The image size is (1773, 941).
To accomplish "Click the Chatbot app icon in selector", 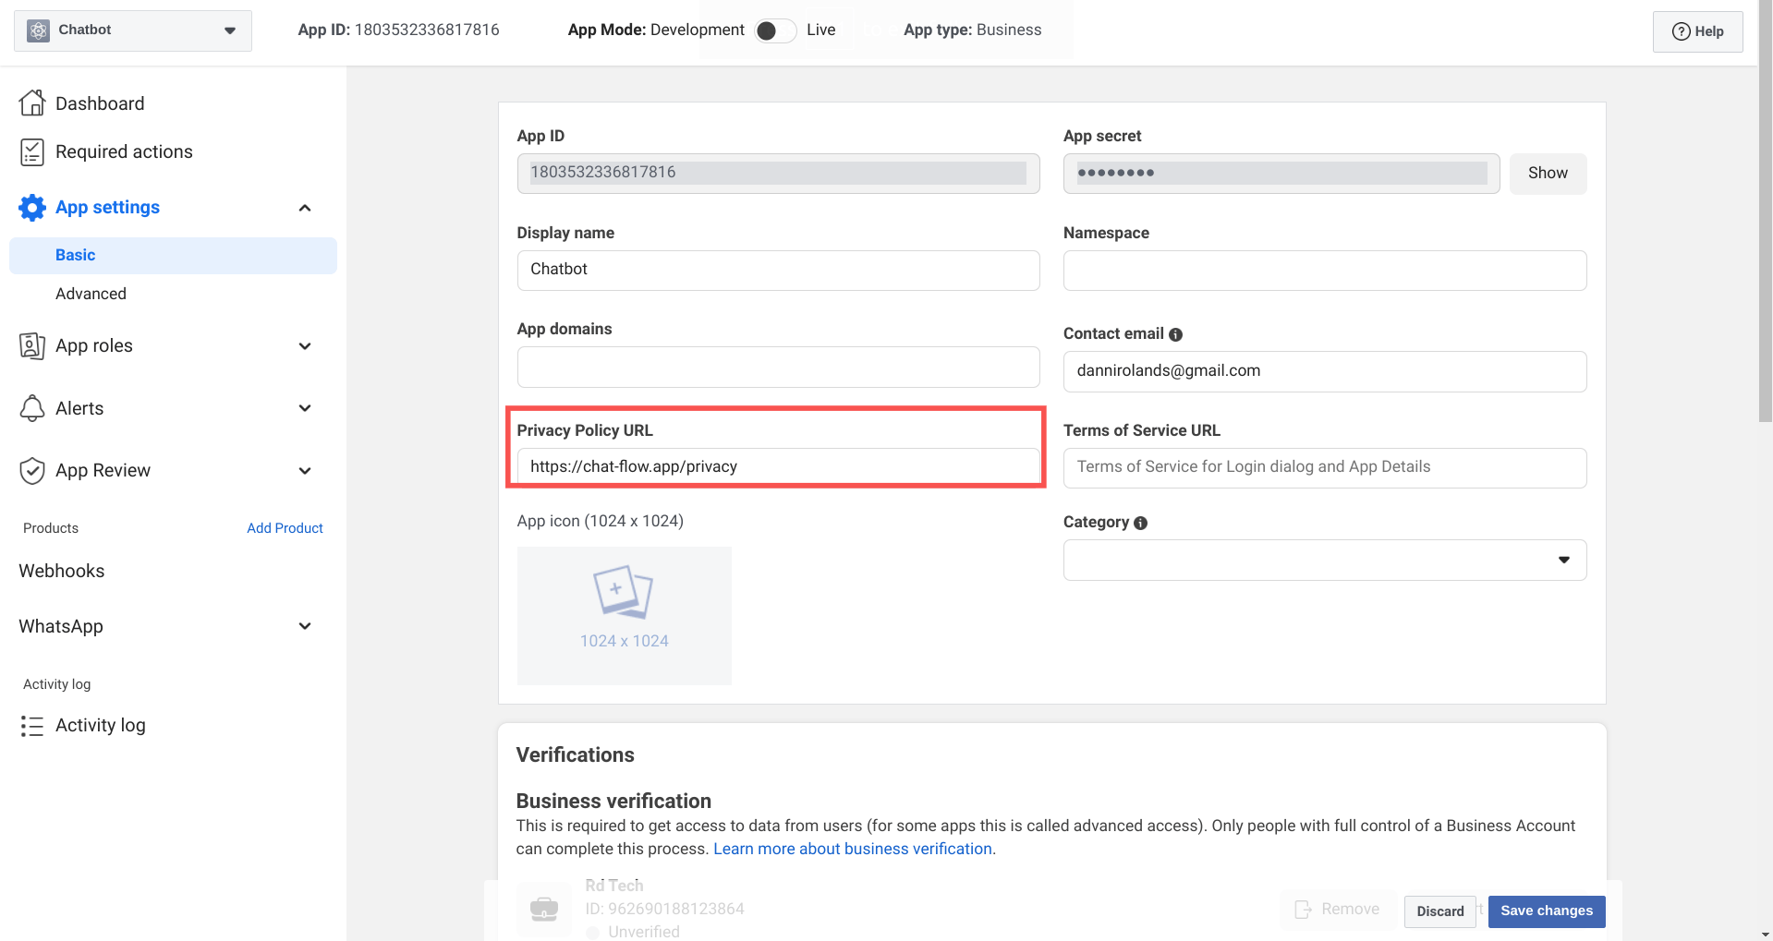I will point(38,30).
